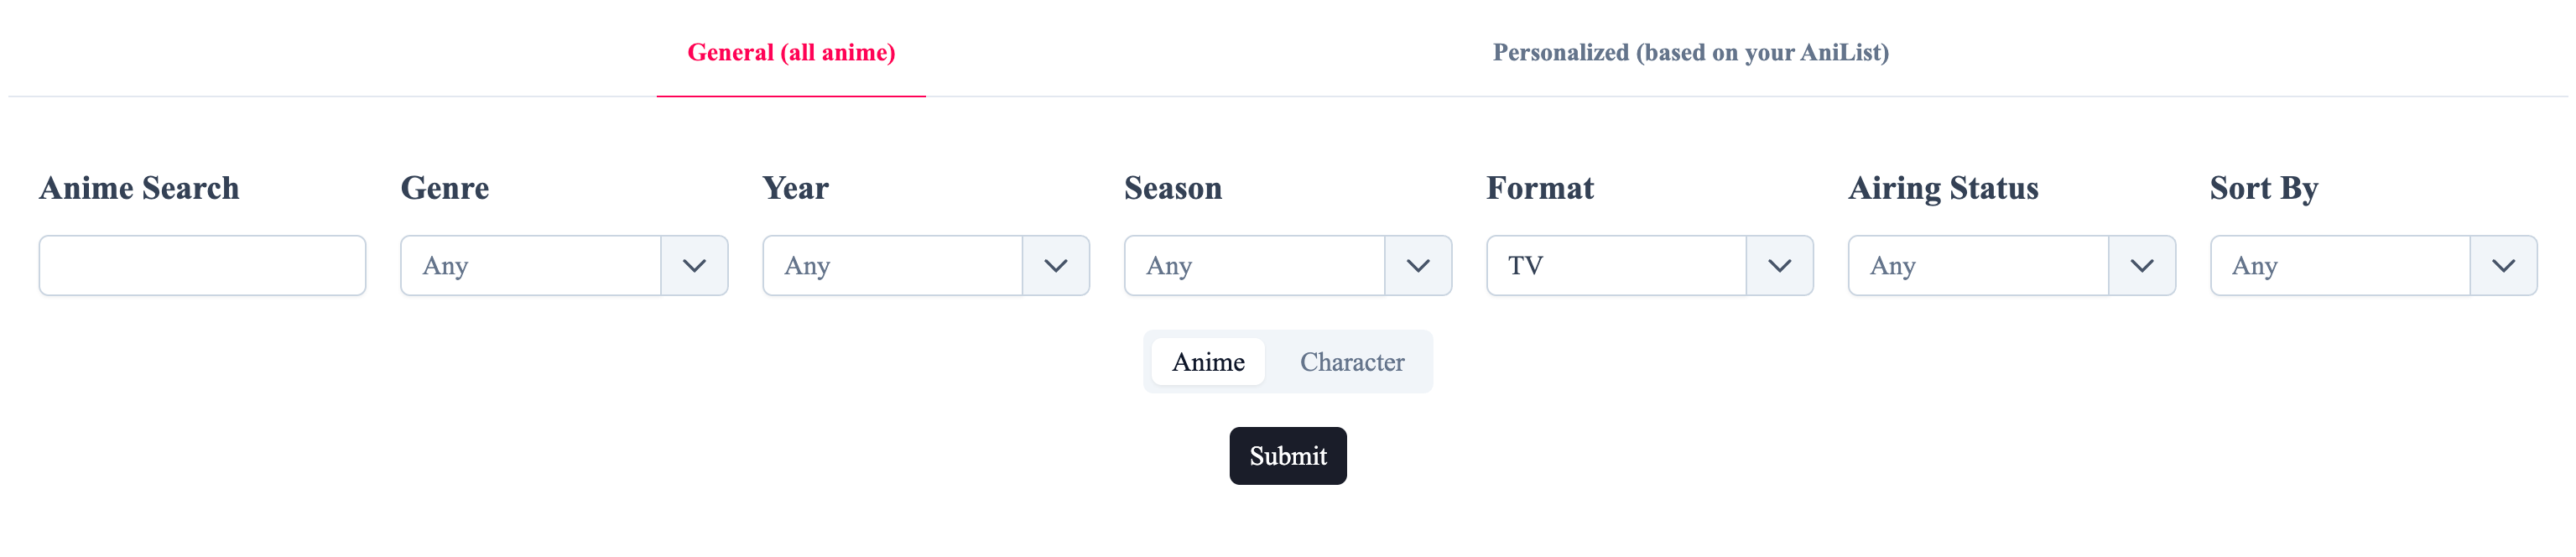This screenshot has width=2576, height=557.
Task: Click the Sort By dropdown arrow
Action: (x=2505, y=265)
